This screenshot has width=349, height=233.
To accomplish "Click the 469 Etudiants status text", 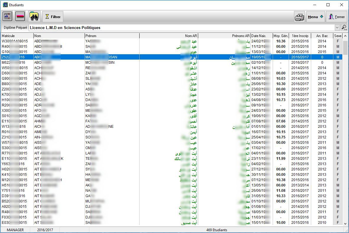I will tap(216, 230).
